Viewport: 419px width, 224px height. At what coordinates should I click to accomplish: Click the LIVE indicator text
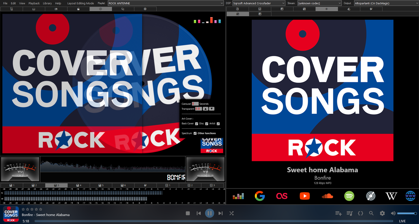[402, 221]
